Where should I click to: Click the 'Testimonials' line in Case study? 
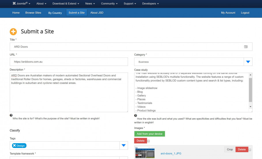tap(144, 103)
